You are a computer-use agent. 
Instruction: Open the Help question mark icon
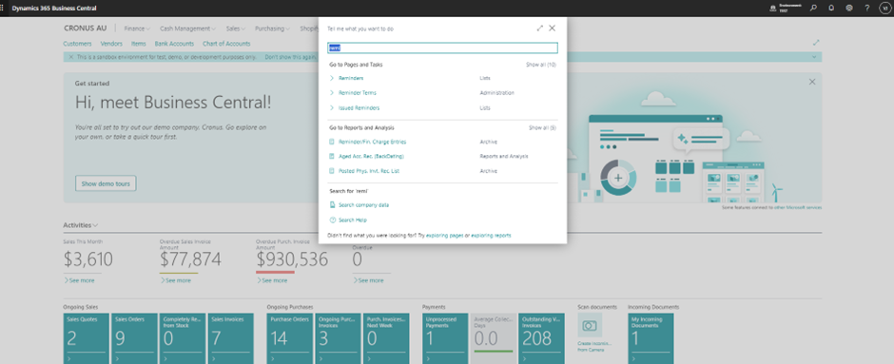coord(866,8)
